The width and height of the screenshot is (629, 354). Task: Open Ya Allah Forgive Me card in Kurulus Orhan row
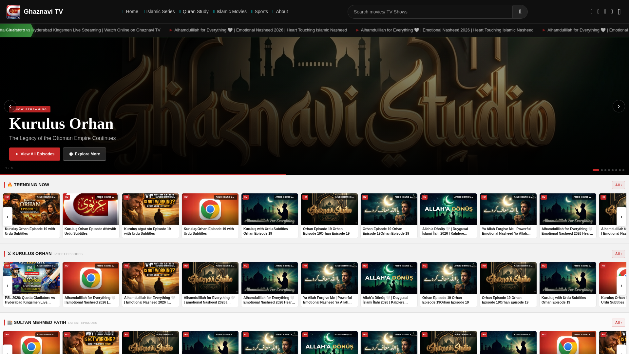coord(329,285)
